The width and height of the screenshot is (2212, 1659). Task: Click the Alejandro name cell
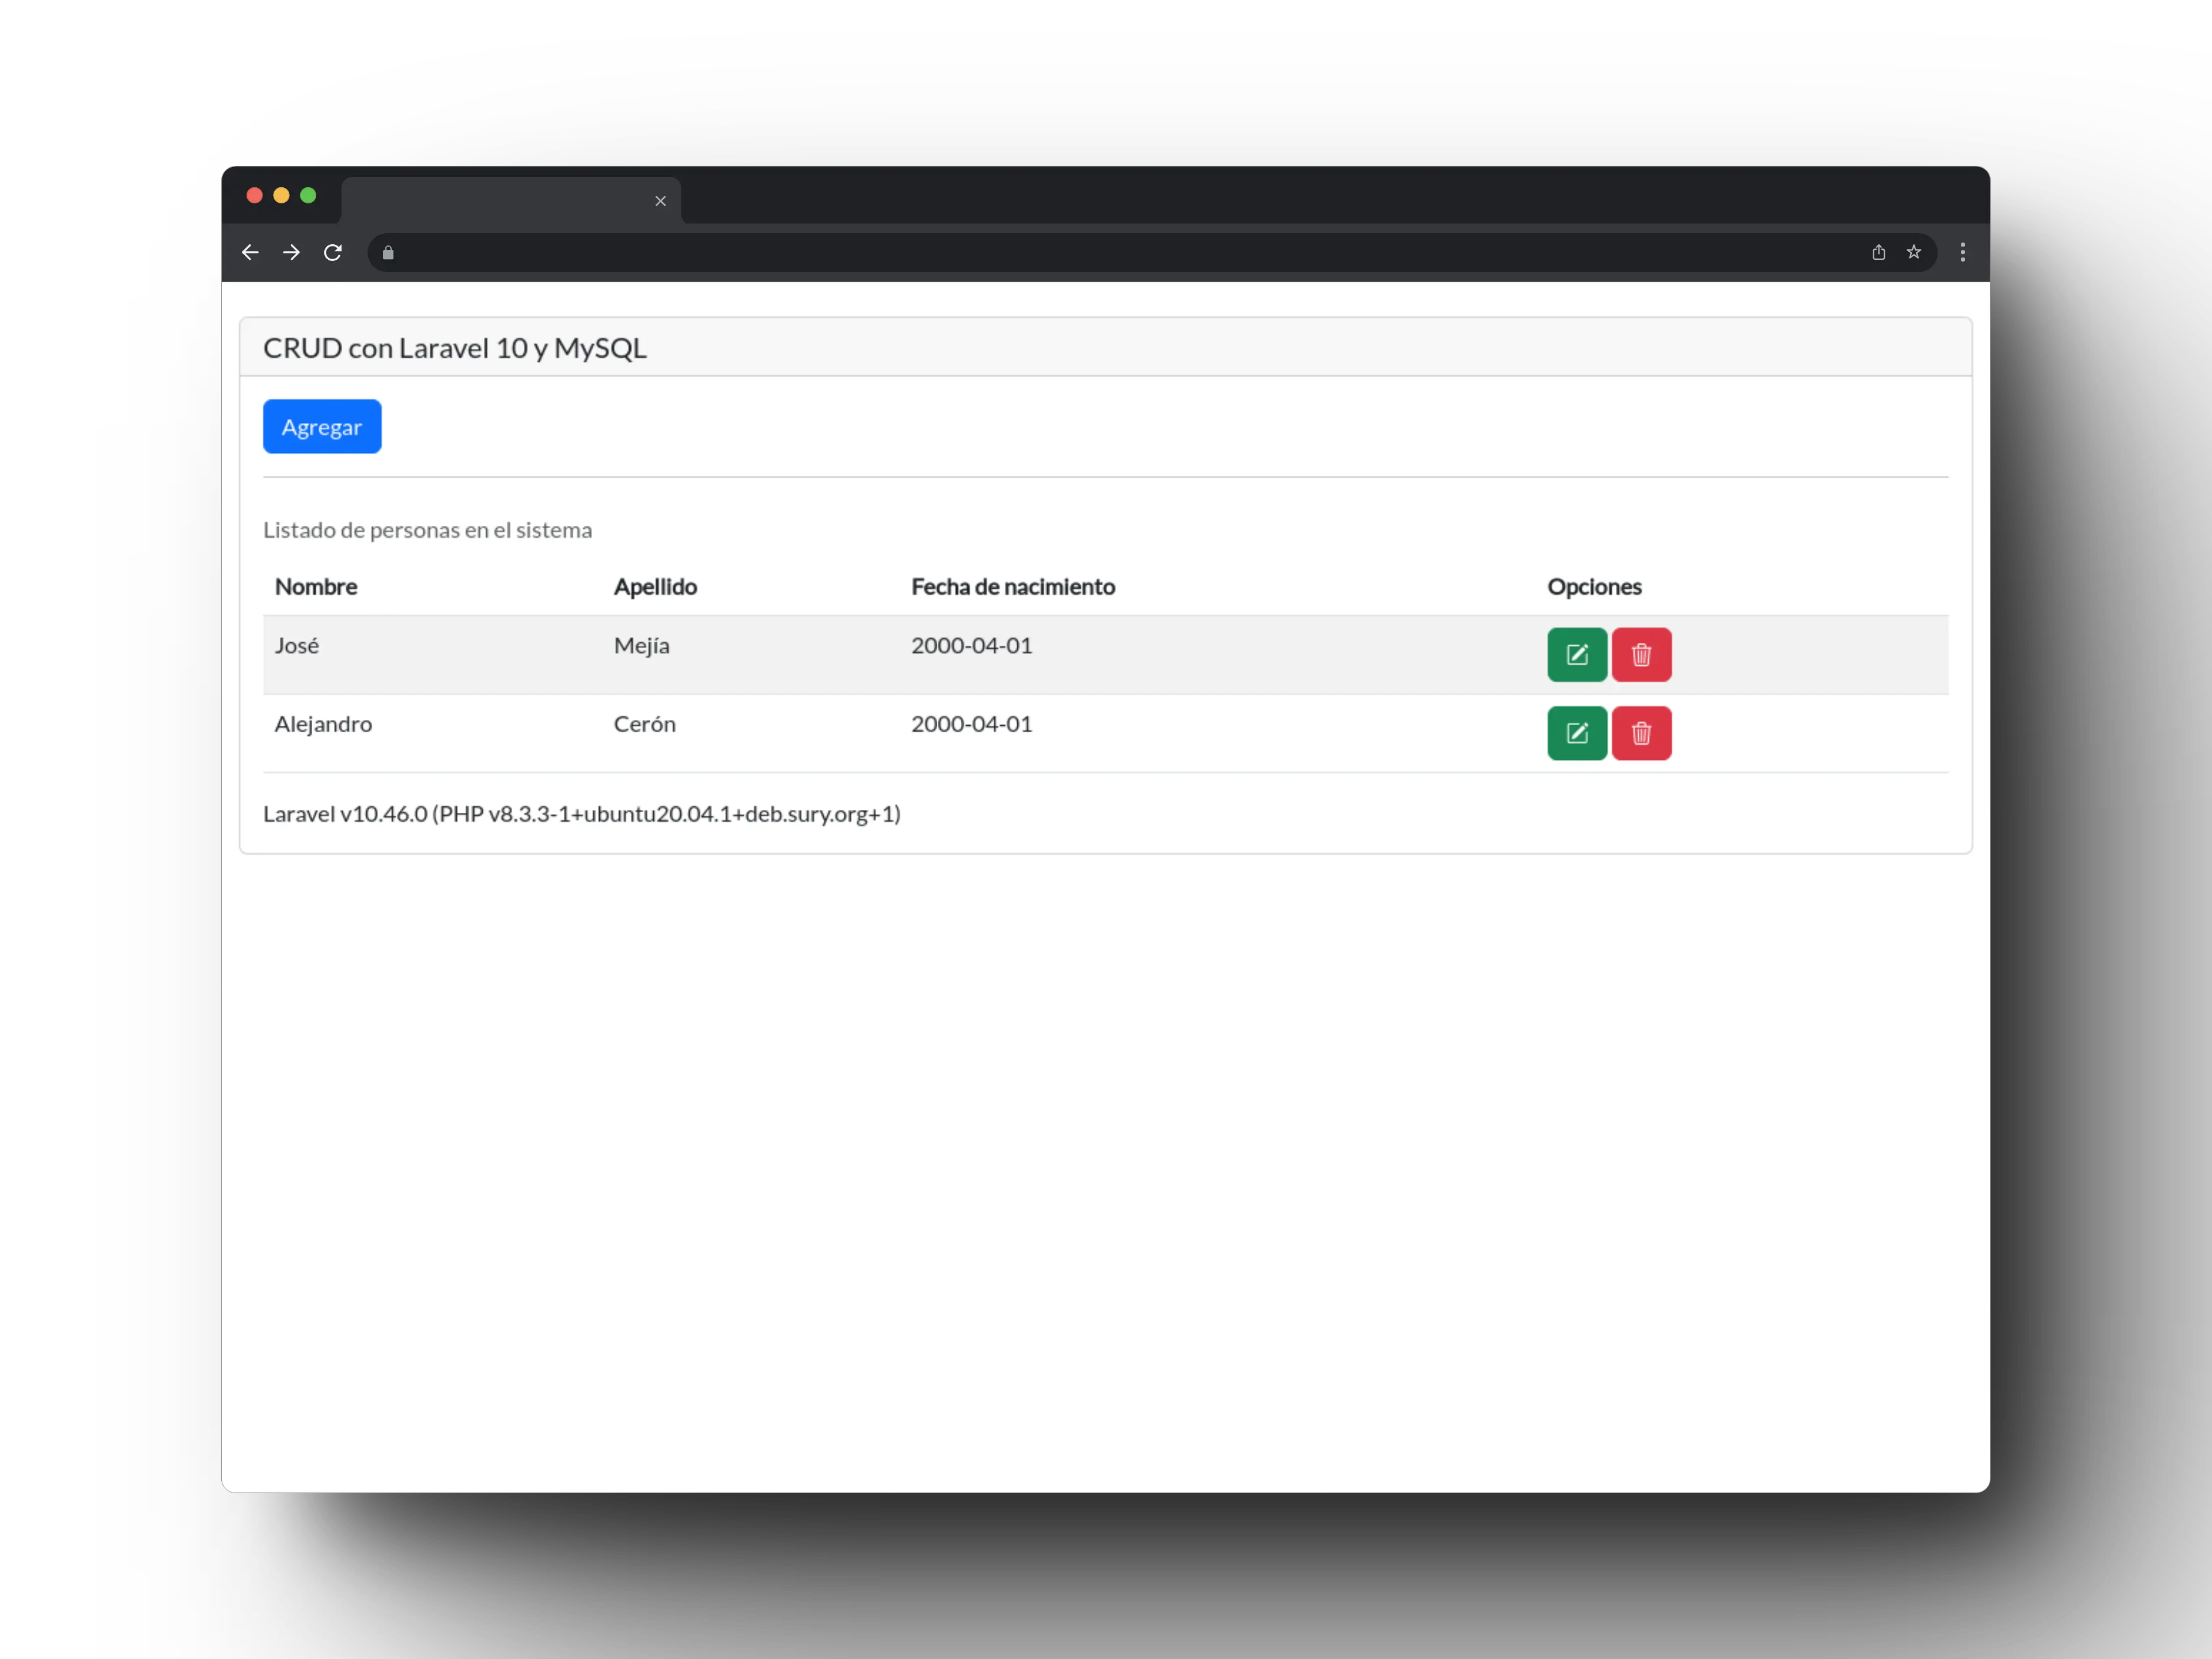pos(323,724)
